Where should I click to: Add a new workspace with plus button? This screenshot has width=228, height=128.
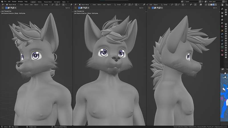tap(68, 2)
